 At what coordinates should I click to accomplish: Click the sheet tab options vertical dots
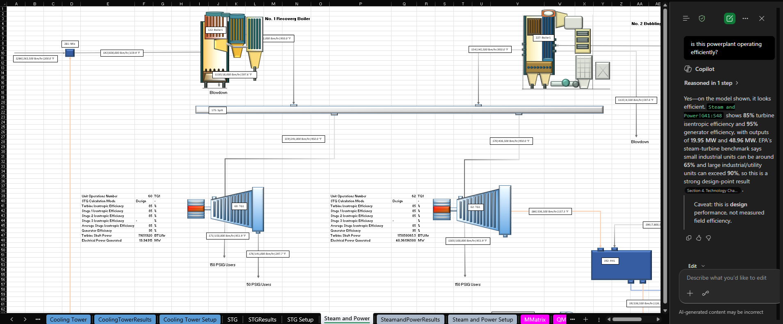pos(599,319)
